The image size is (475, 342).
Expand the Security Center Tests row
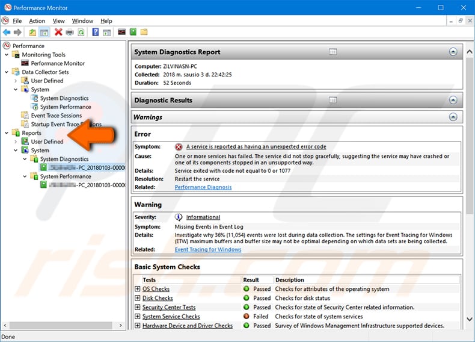tap(138, 307)
